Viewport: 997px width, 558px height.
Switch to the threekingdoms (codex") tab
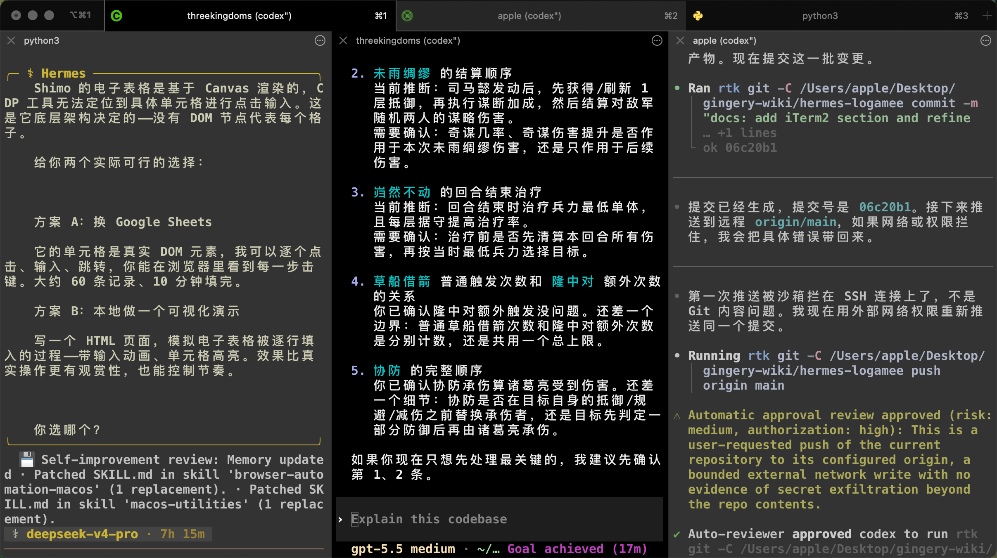click(x=250, y=16)
